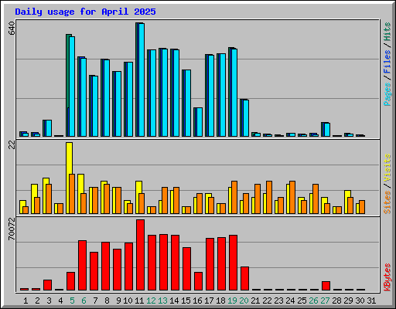Click the 'Daily usage for April 2025' title
396x309 pixels.
tap(85, 12)
